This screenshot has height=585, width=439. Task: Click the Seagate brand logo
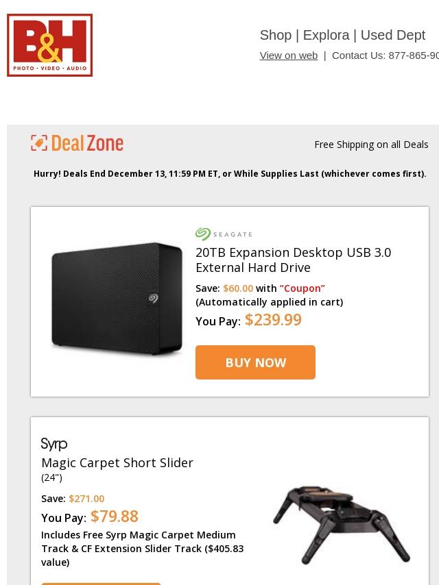coord(224,234)
